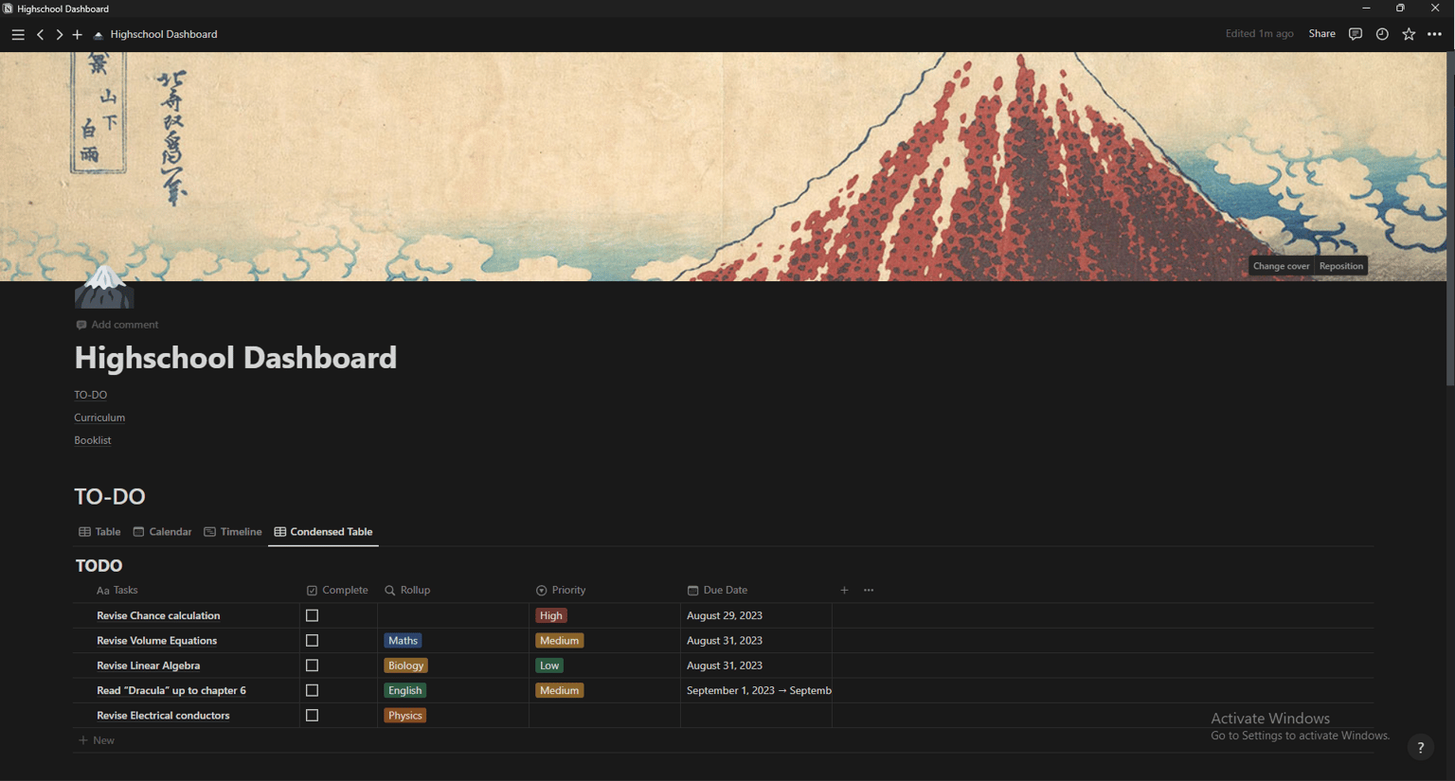Screen dimensions: 1455x781
Task: Favorite this page with the star icon
Action: pos(1409,34)
